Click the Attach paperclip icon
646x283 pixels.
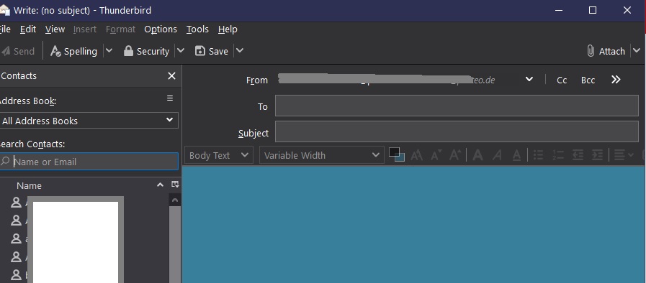[591, 51]
